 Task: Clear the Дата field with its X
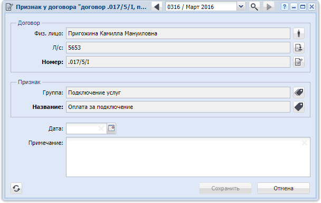pyautogui.click(x=101, y=128)
